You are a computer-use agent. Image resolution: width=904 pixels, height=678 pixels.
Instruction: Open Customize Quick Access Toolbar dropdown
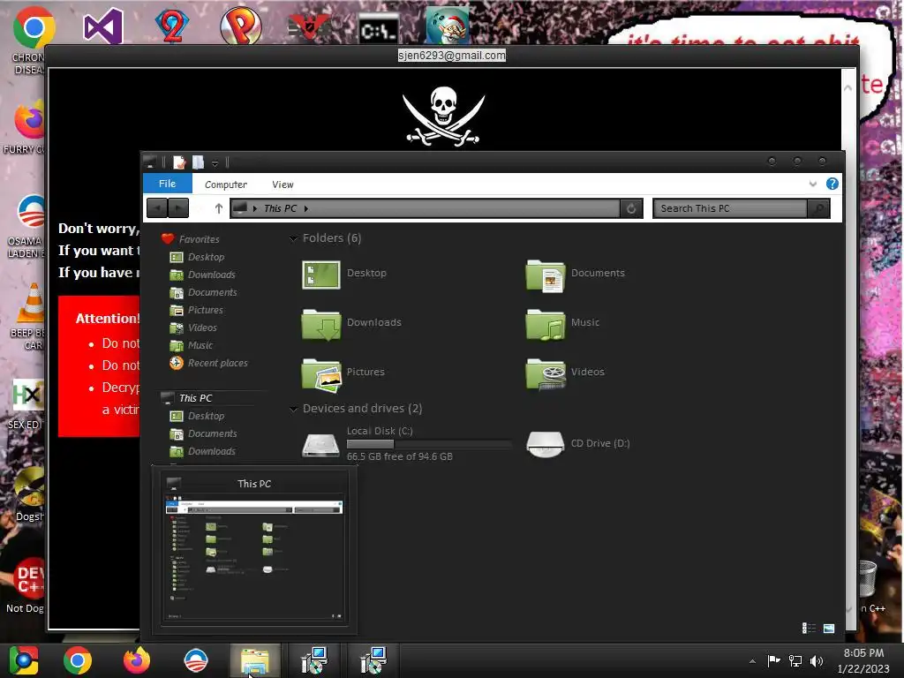point(215,163)
